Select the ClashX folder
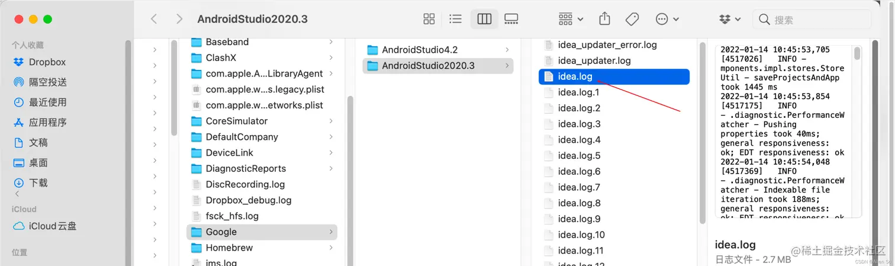This screenshot has height=266, width=895. click(x=262, y=58)
